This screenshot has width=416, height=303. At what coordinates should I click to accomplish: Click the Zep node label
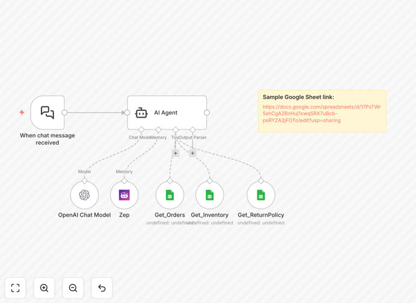click(124, 215)
